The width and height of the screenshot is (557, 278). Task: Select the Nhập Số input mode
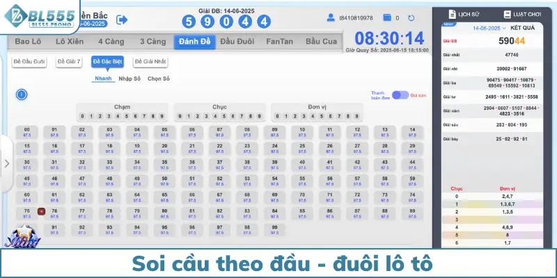click(130, 79)
